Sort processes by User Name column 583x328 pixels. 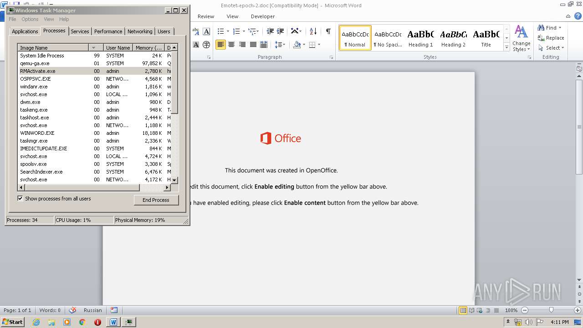[118, 47]
